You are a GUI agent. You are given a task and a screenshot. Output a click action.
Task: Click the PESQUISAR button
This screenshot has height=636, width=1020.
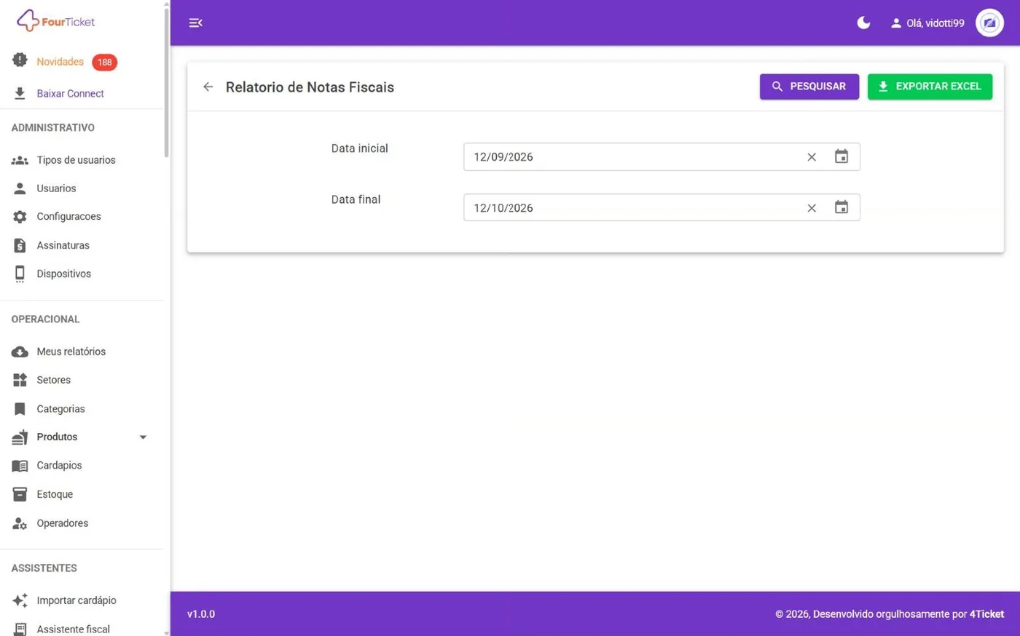809,87
